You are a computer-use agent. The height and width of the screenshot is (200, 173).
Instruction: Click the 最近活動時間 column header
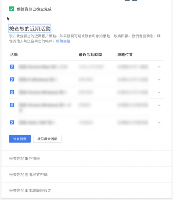point(90,55)
